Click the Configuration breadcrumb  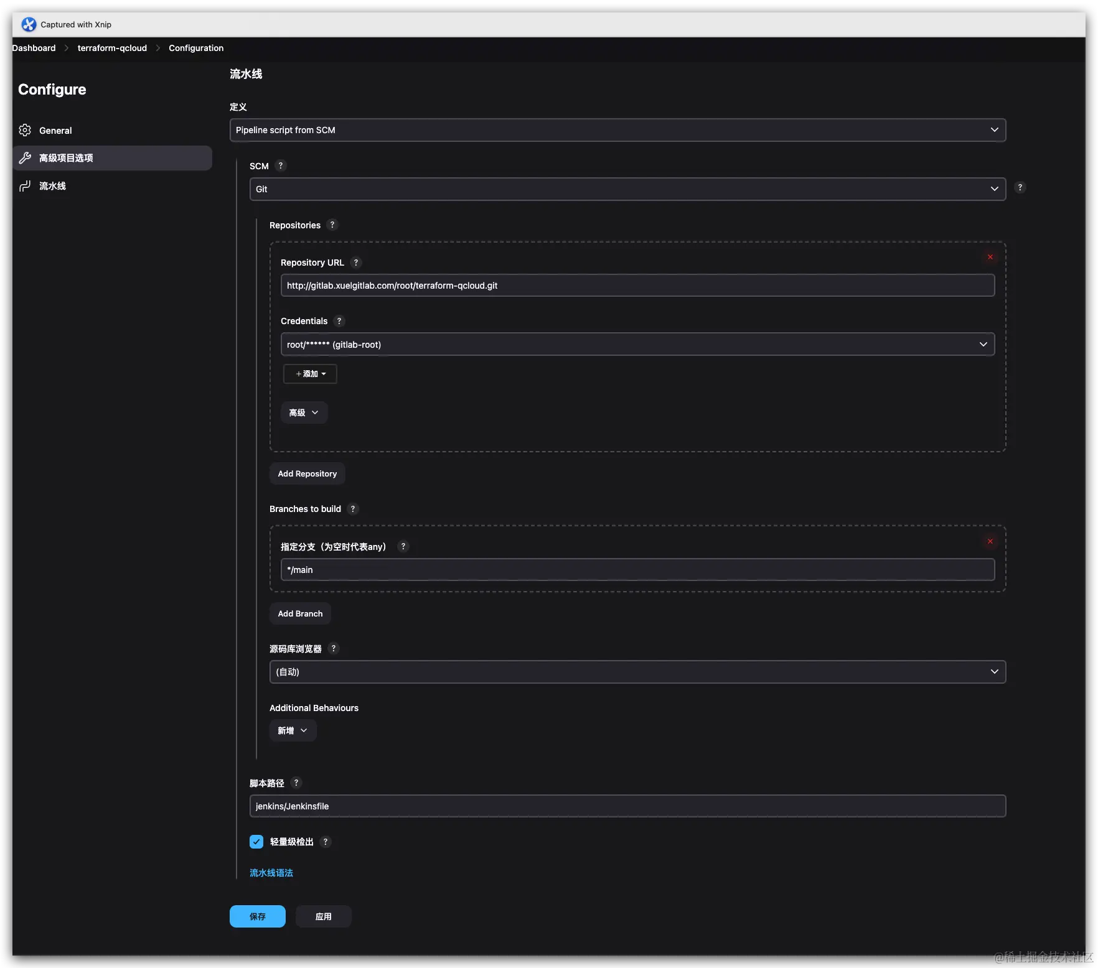pyautogui.click(x=196, y=48)
